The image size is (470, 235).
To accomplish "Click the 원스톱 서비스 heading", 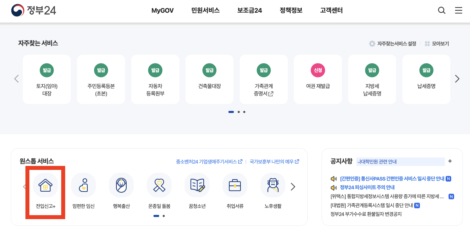I will [37, 161].
